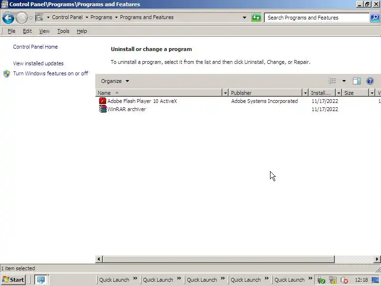The height and width of the screenshot is (286, 381).
Task: Click the WinRAR books icon
Action: 102,109
